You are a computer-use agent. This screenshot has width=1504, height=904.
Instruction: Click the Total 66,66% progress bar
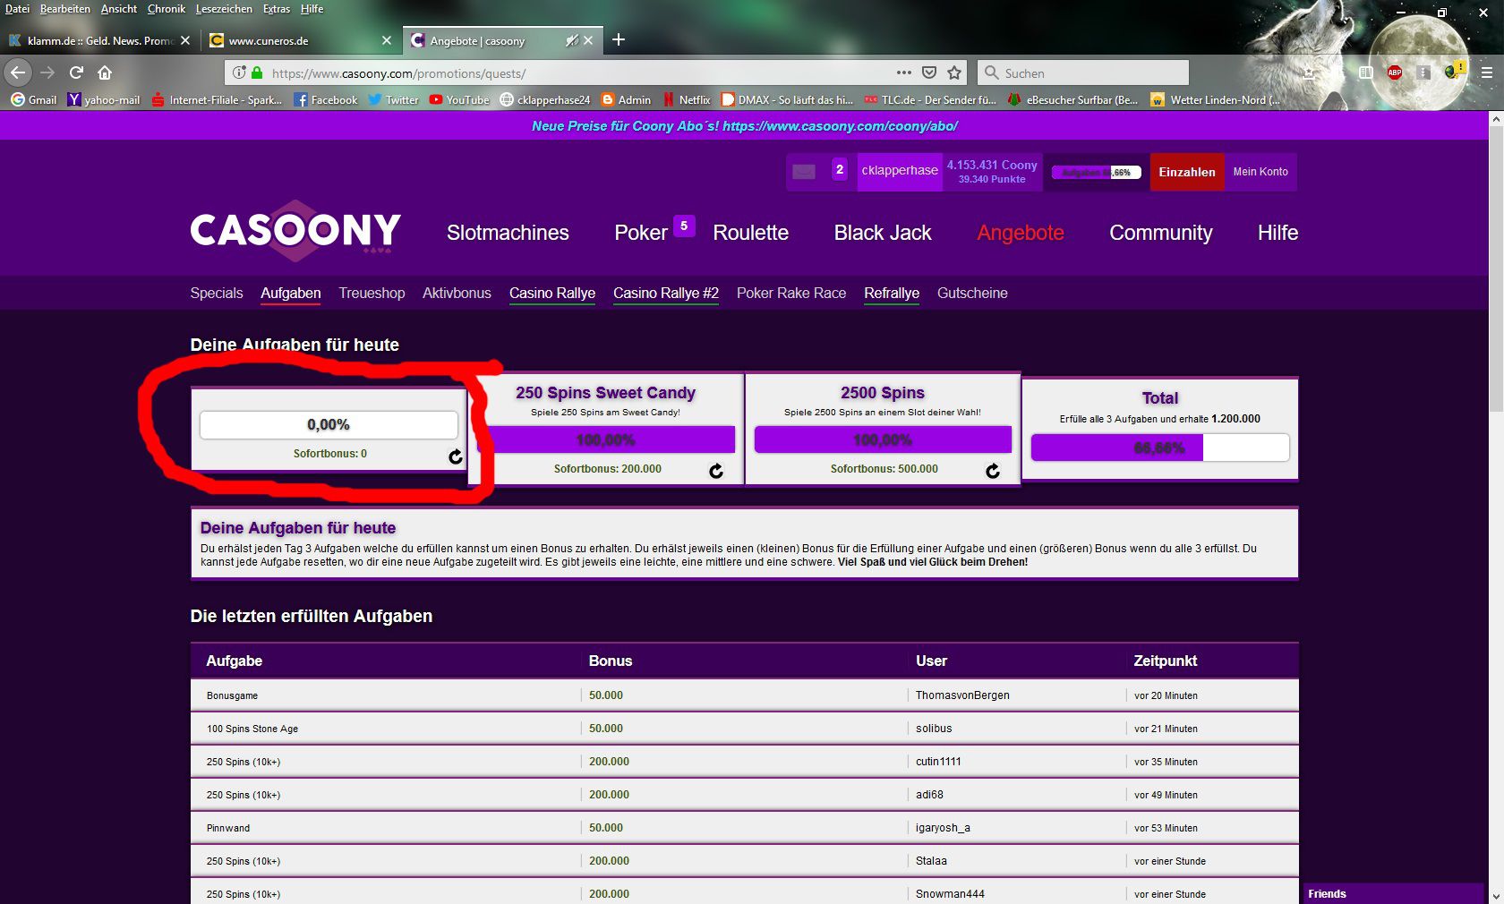(1160, 448)
